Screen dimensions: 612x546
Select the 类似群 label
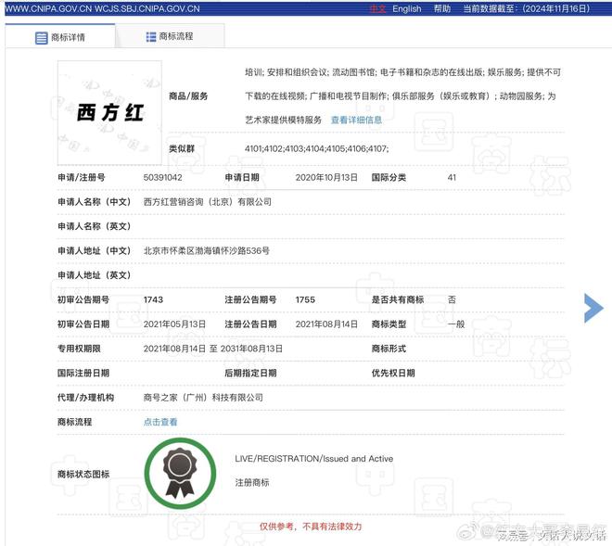click(182, 148)
